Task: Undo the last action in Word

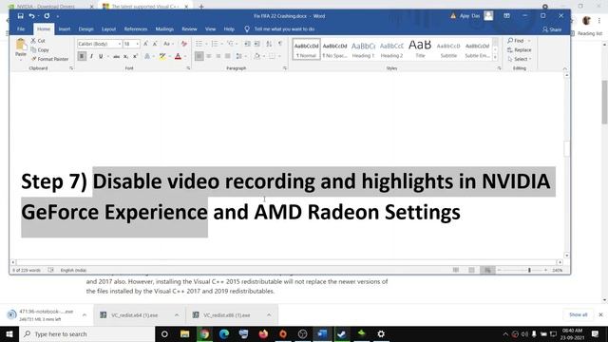Action: click(x=31, y=16)
